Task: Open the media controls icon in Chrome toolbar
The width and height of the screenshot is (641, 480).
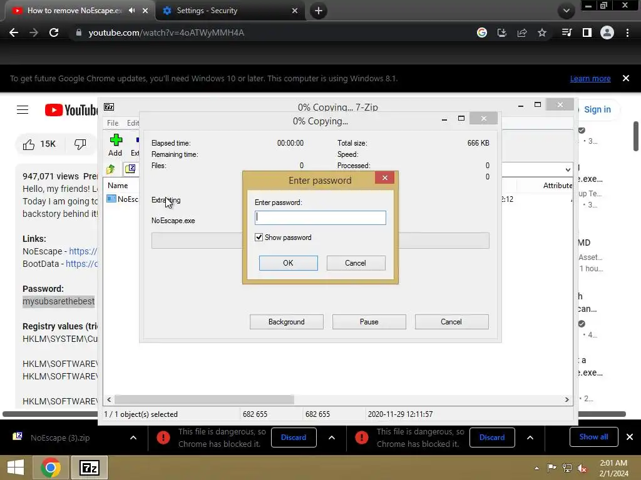Action: coord(567,32)
